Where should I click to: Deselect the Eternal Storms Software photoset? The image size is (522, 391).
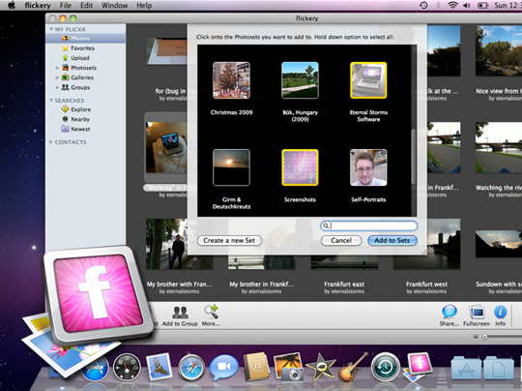pos(368,80)
